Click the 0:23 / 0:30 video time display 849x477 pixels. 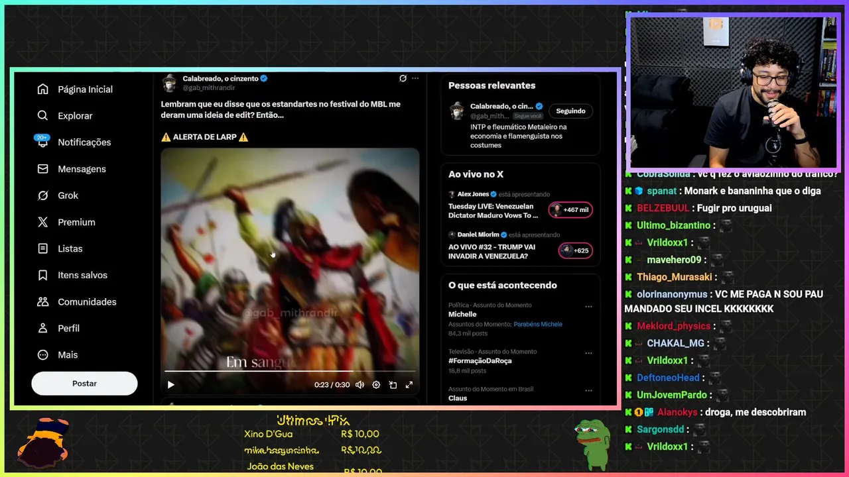pyautogui.click(x=332, y=385)
